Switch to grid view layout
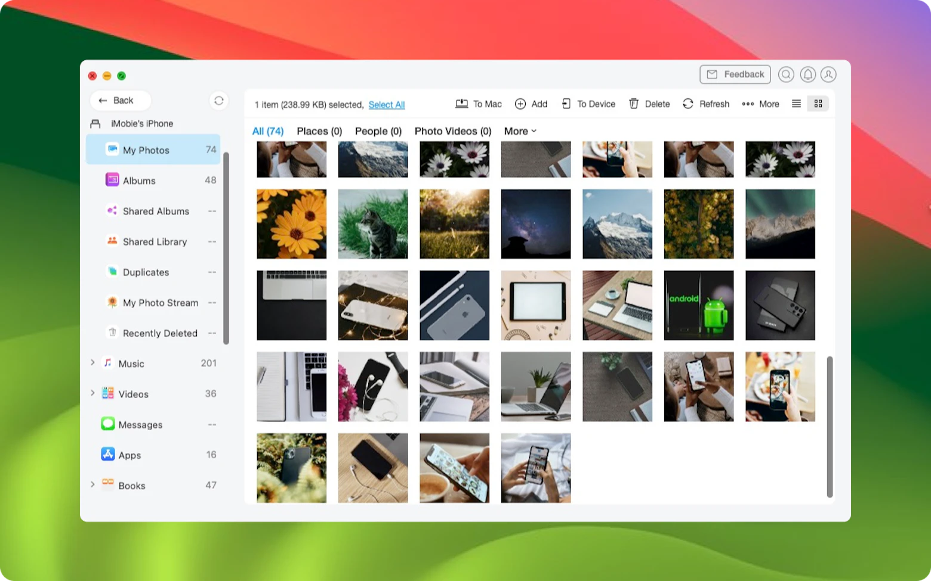The height and width of the screenshot is (581, 931). click(x=818, y=103)
